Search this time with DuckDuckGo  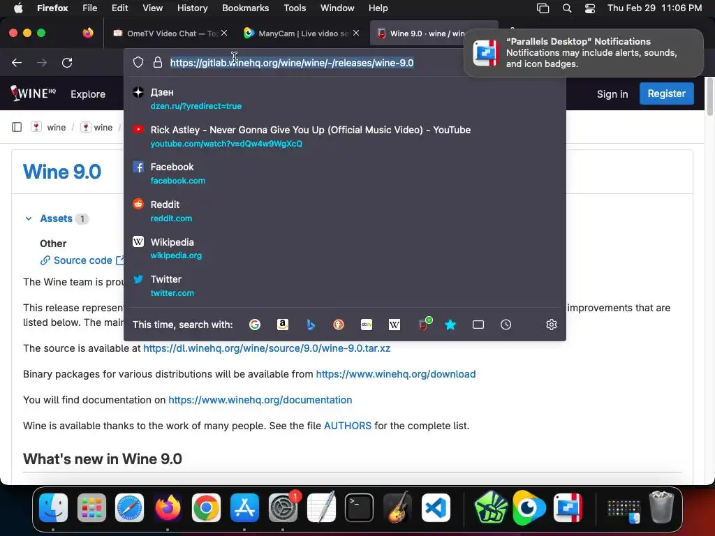[339, 325]
